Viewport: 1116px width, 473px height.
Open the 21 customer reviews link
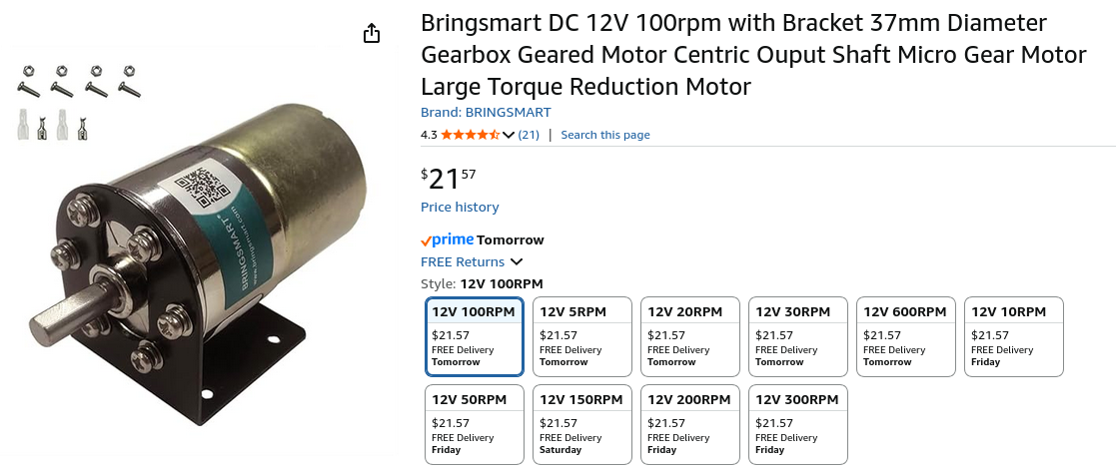click(529, 135)
